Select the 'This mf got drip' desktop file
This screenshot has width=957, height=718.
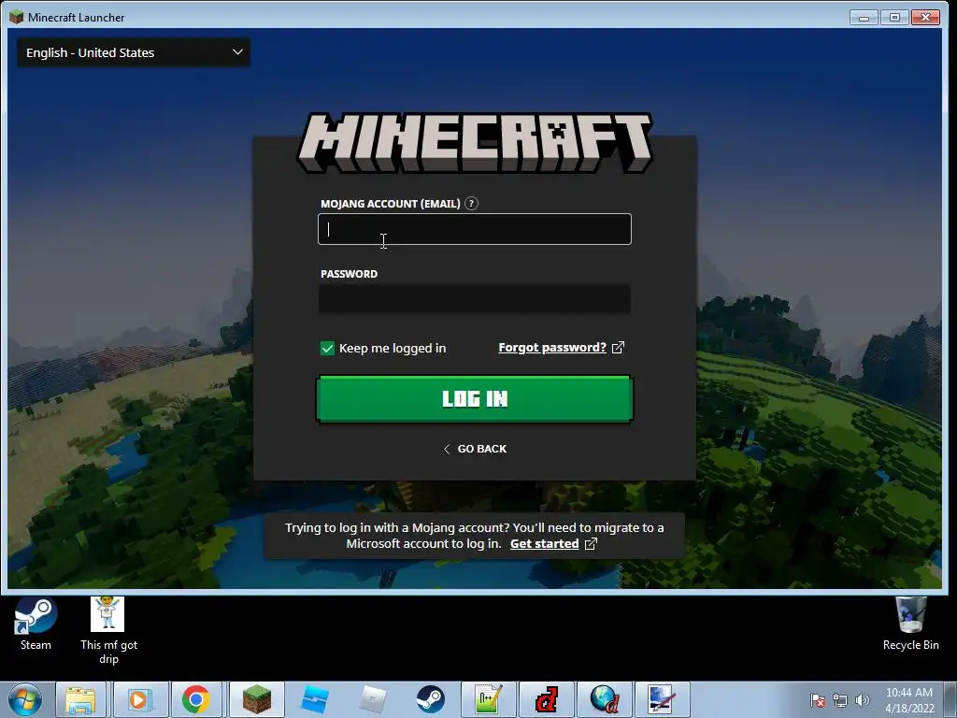(x=108, y=630)
